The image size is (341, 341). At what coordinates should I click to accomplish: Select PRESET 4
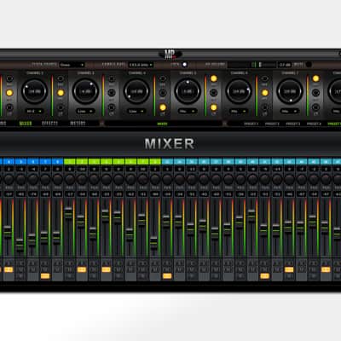(314, 124)
